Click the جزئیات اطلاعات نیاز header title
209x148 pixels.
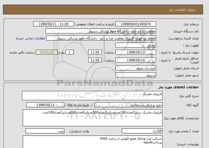tap(182, 10)
